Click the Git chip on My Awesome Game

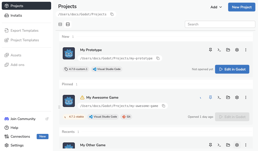click(x=126, y=117)
